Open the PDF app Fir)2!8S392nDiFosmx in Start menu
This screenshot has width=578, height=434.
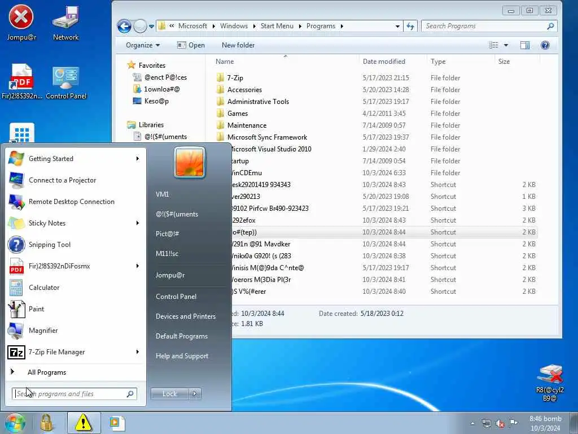tap(76, 266)
